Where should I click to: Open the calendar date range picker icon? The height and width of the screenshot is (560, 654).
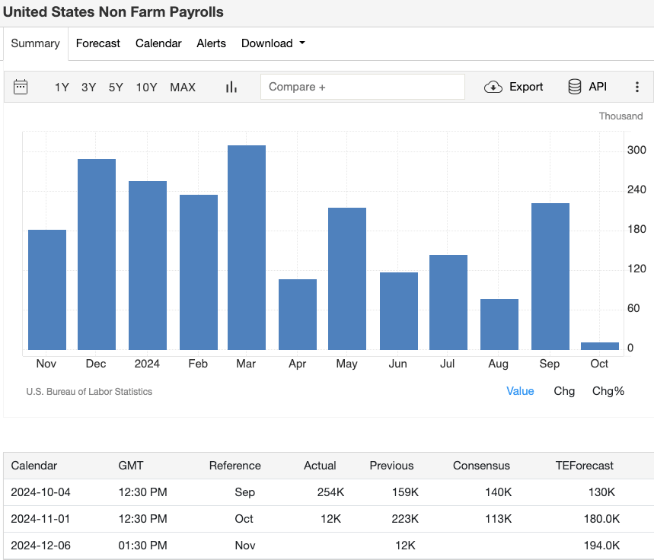coord(20,87)
